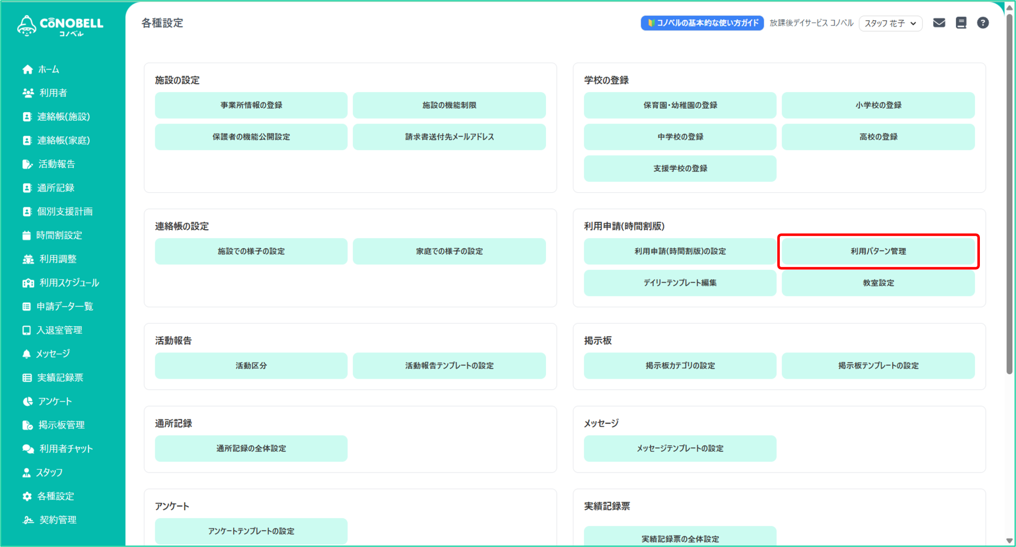Viewport: 1016px width, 547px height.
Task: Open the スタッフ 花子 dropdown
Action: point(890,23)
